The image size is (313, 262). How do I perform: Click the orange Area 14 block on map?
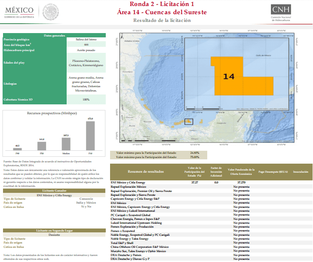coord(242,76)
